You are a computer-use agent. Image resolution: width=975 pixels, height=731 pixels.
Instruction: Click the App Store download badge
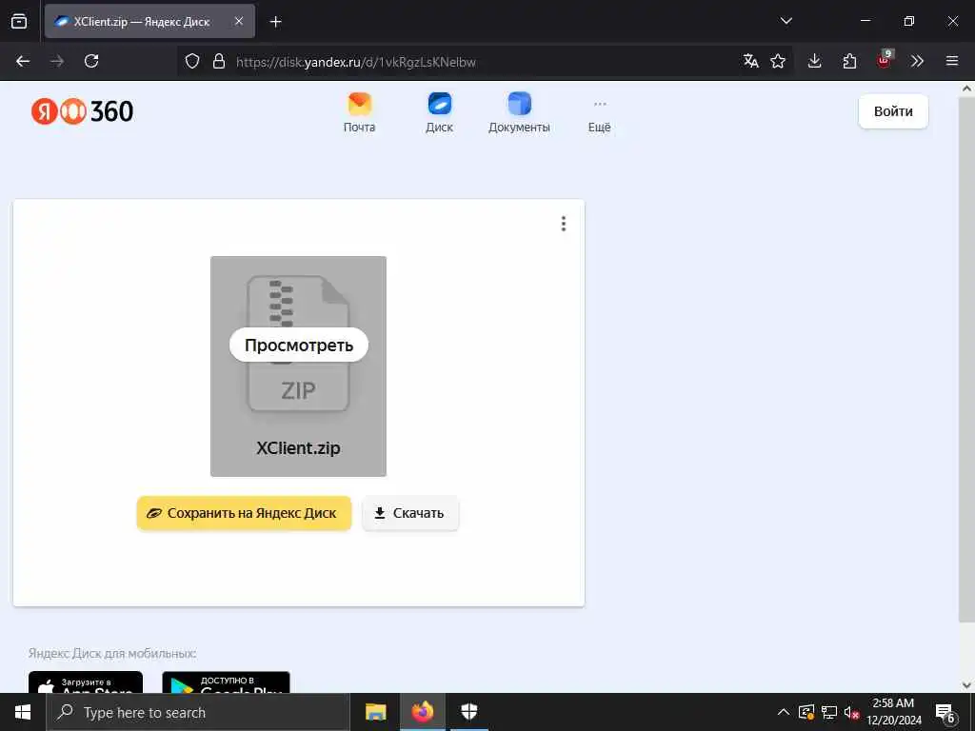coord(86,682)
